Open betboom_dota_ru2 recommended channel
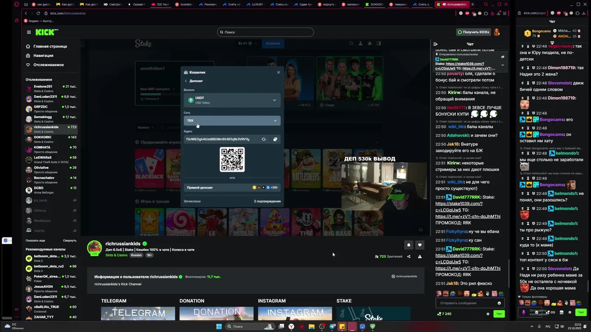The width and height of the screenshot is (591, 332). pyautogui.click(x=51, y=268)
